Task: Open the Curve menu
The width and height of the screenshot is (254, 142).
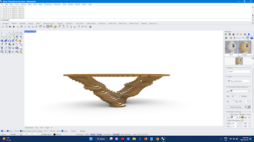Action: tap(17, 4)
